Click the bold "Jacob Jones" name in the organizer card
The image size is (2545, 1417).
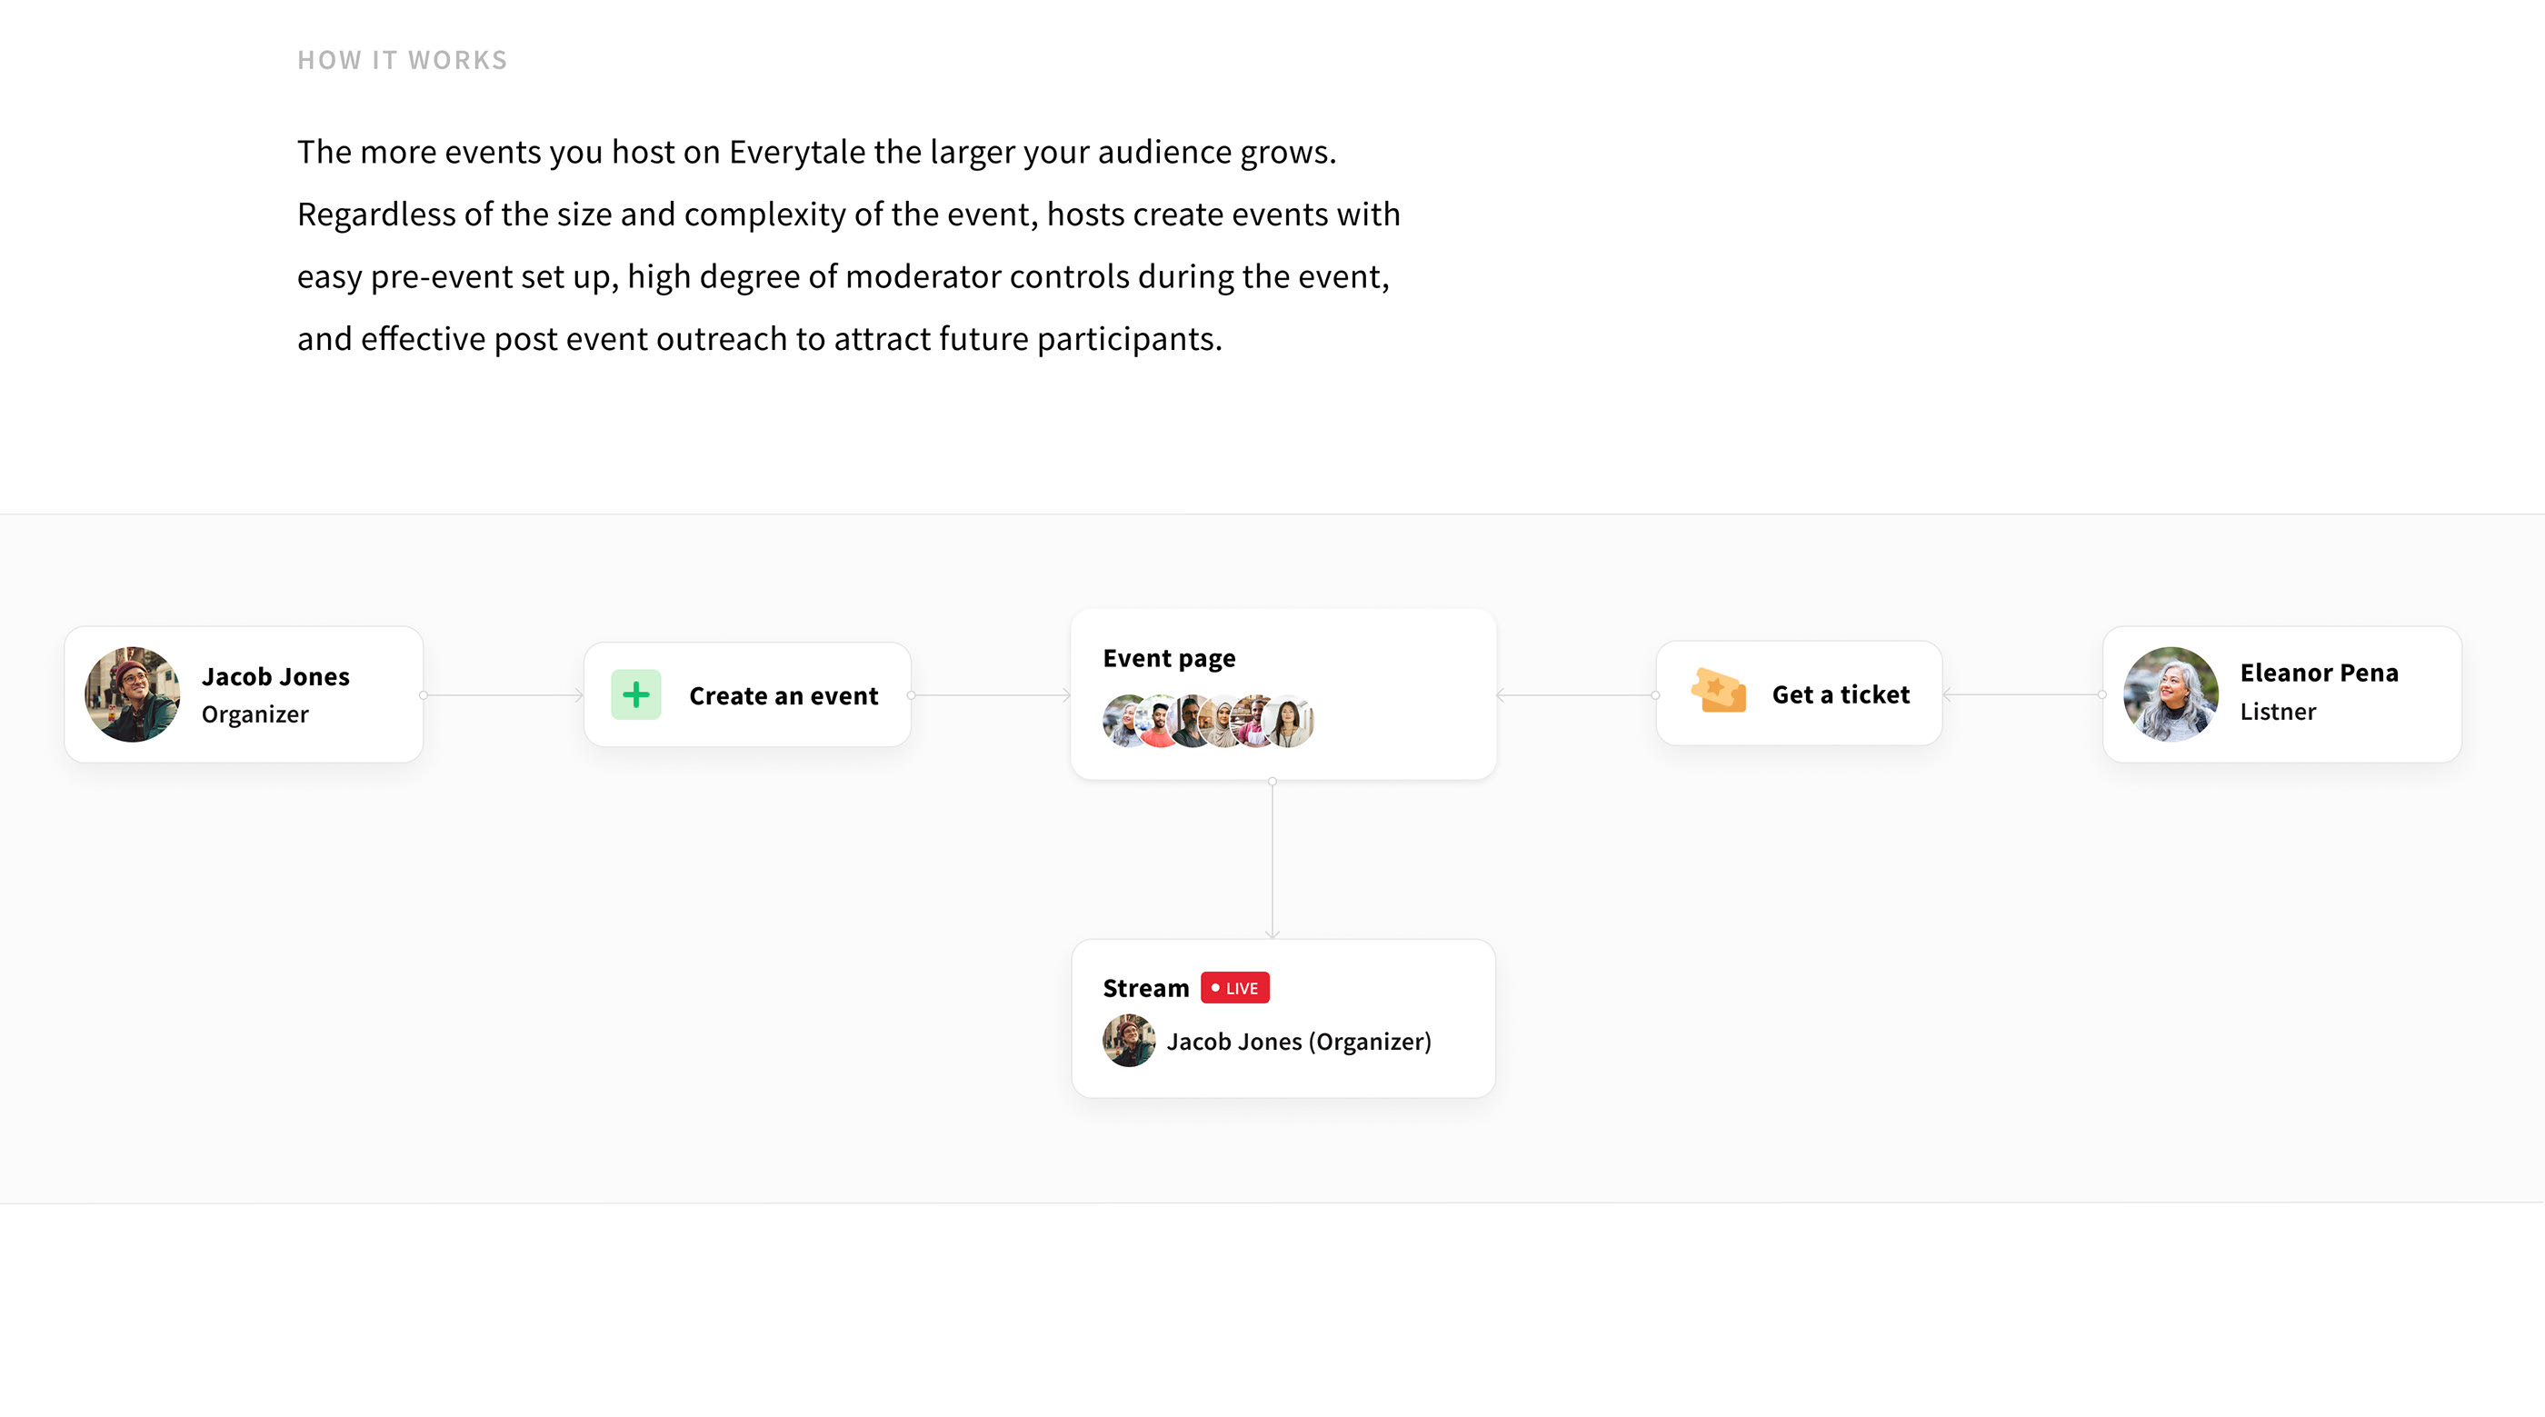pyautogui.click(x=275, y=677)
